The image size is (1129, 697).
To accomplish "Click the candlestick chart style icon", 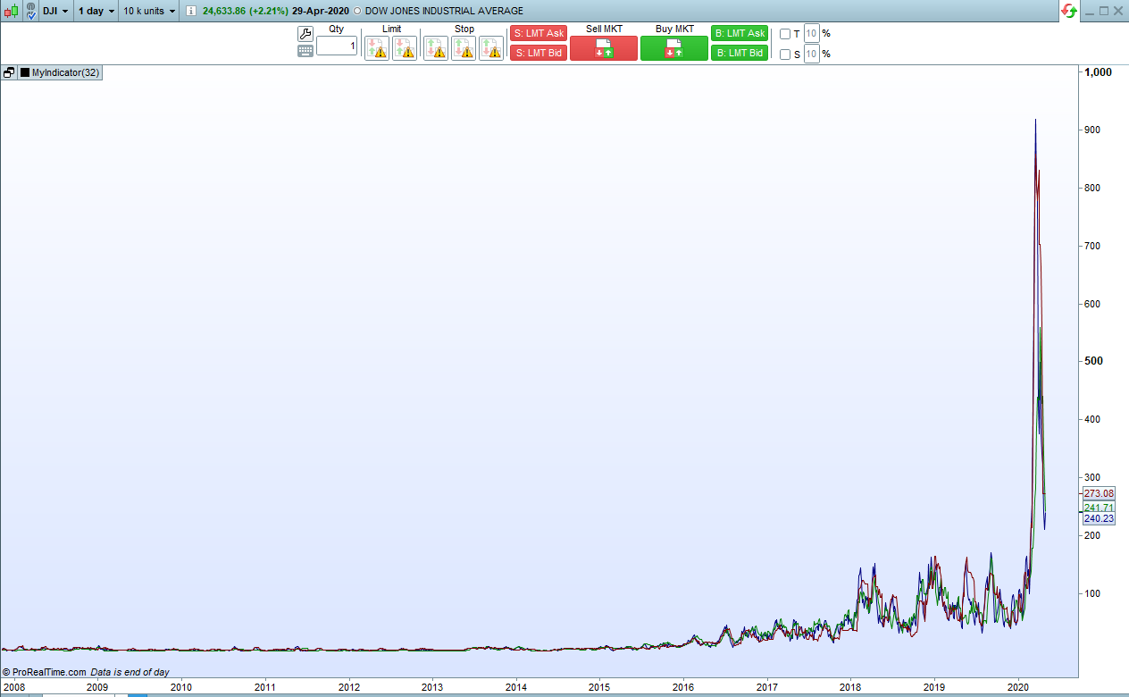I will coord(10,11).
